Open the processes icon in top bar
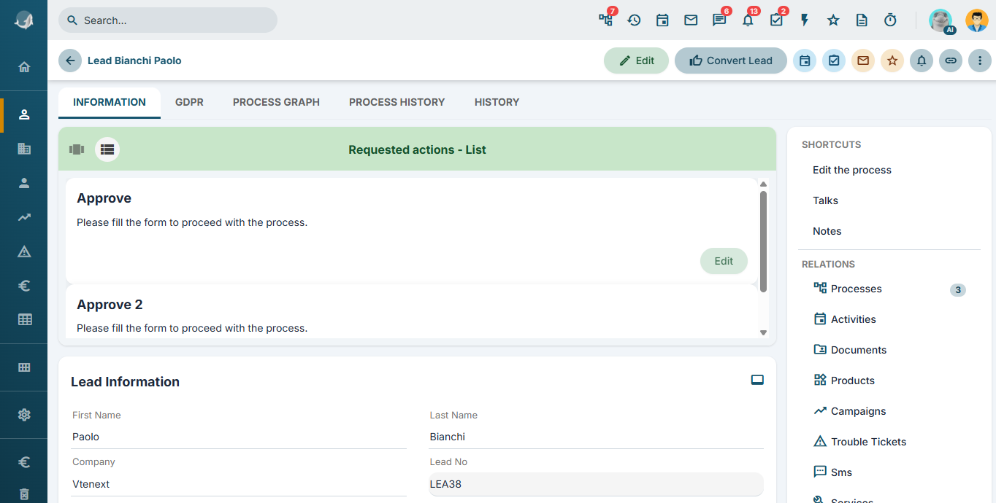Image resolution: width=996 pixels, height=503 pixels. (x=606, y=20)
